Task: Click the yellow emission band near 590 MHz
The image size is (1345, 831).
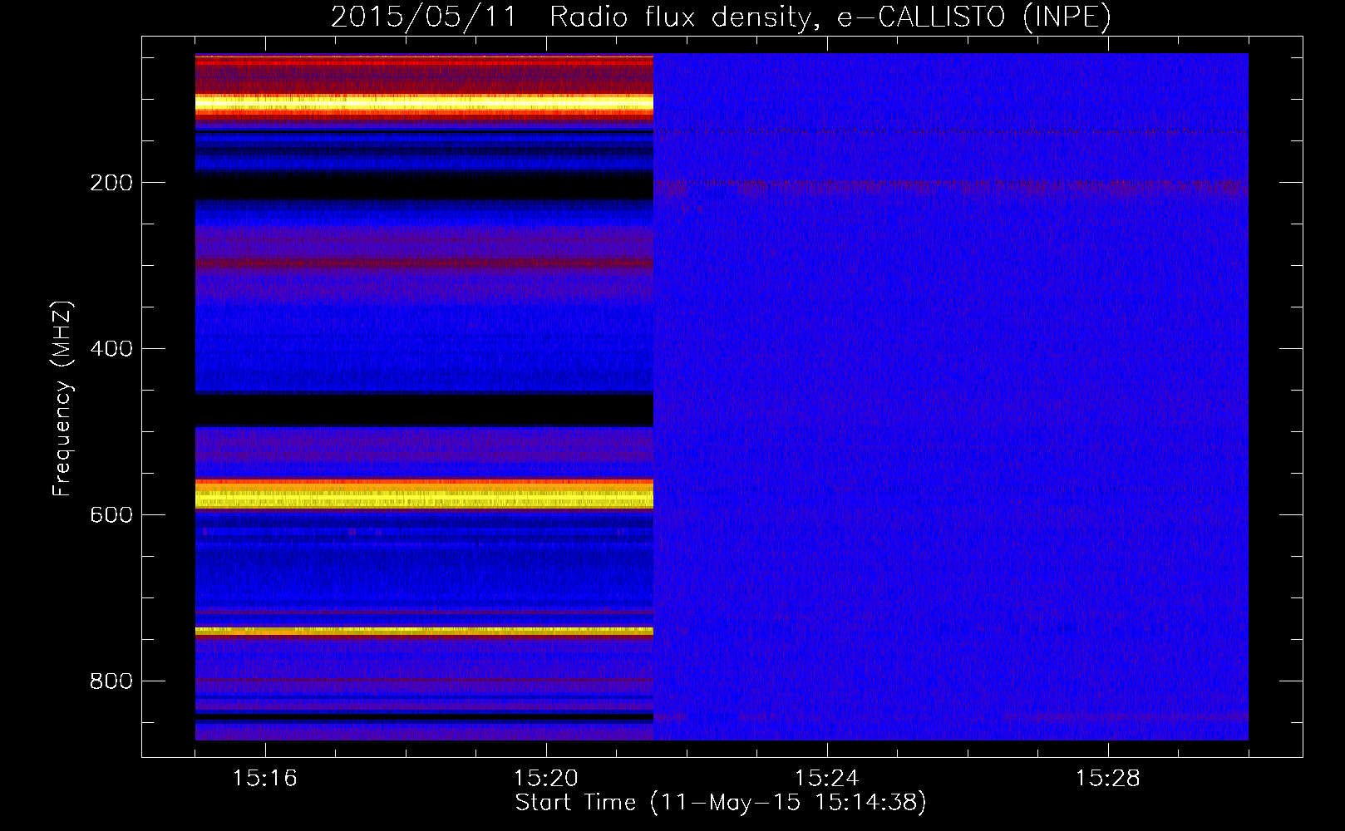Action: tap(424, 495)
